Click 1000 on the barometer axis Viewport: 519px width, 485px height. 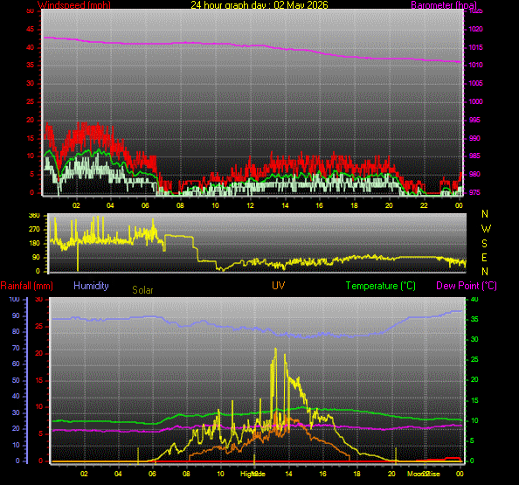[475, 101]
